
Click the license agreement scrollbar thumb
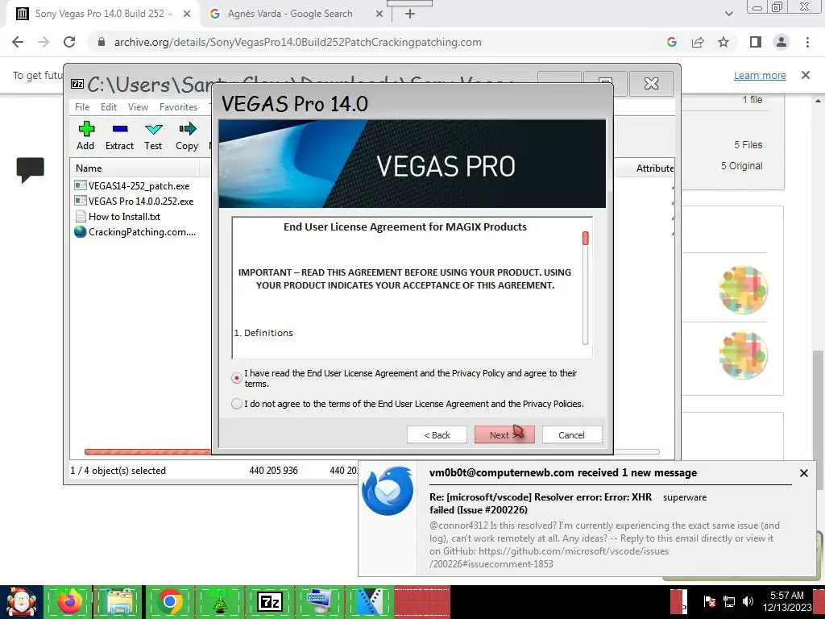tap(585, 239)
